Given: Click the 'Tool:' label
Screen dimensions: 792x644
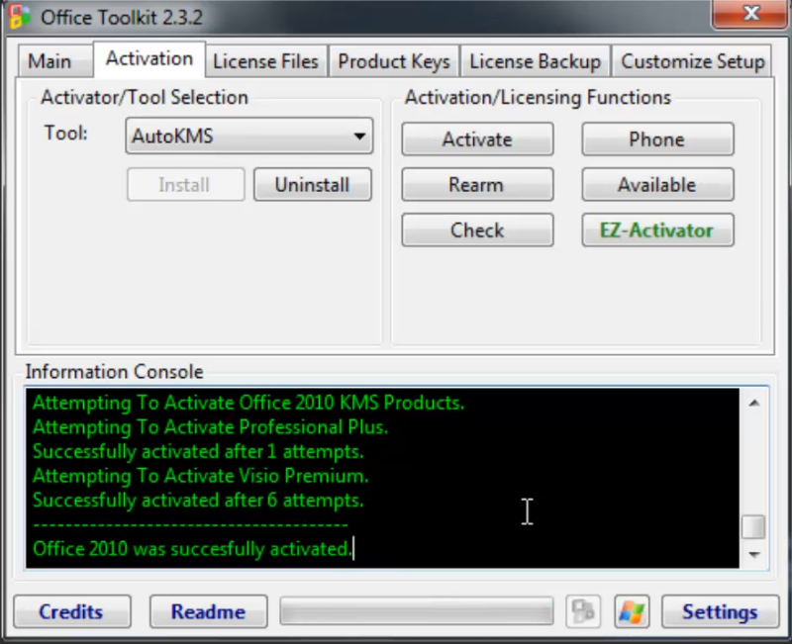Looking at the screenshot, I should 65,134.
